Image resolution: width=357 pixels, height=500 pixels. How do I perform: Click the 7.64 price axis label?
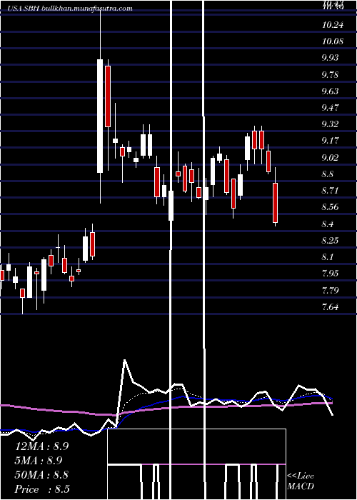(330, 307)
